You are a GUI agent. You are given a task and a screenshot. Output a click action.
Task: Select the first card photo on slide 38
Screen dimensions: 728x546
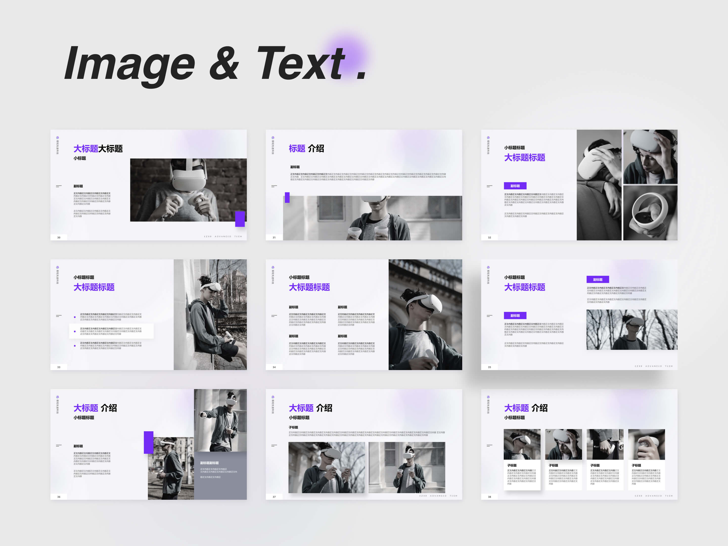tap(522, 444)
